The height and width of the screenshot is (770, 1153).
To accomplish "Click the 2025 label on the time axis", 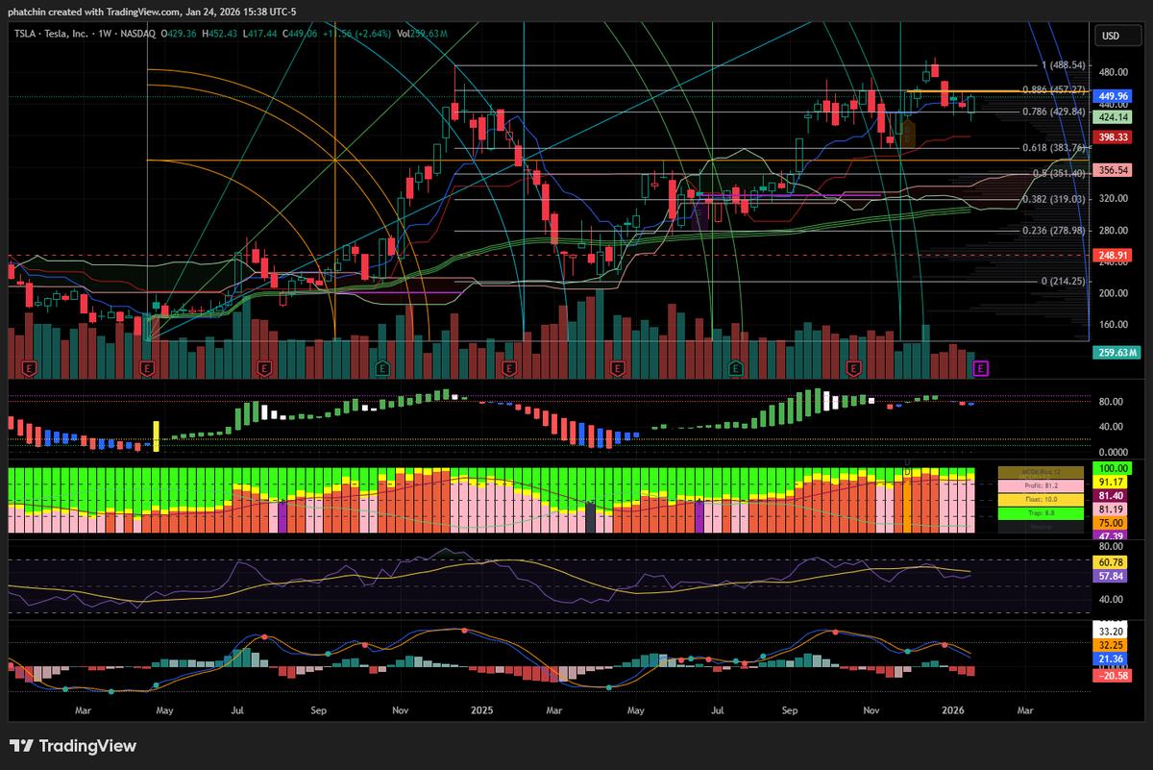I will (x=481, y=710).
